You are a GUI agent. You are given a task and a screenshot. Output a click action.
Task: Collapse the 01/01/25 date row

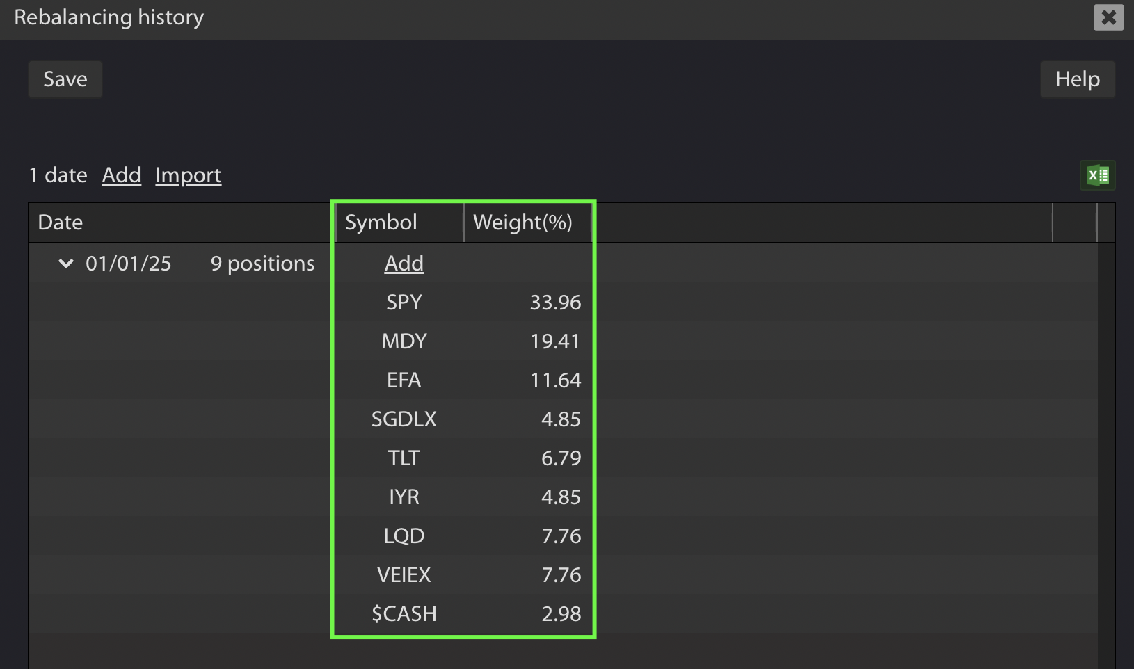click(x=66, y=264)
